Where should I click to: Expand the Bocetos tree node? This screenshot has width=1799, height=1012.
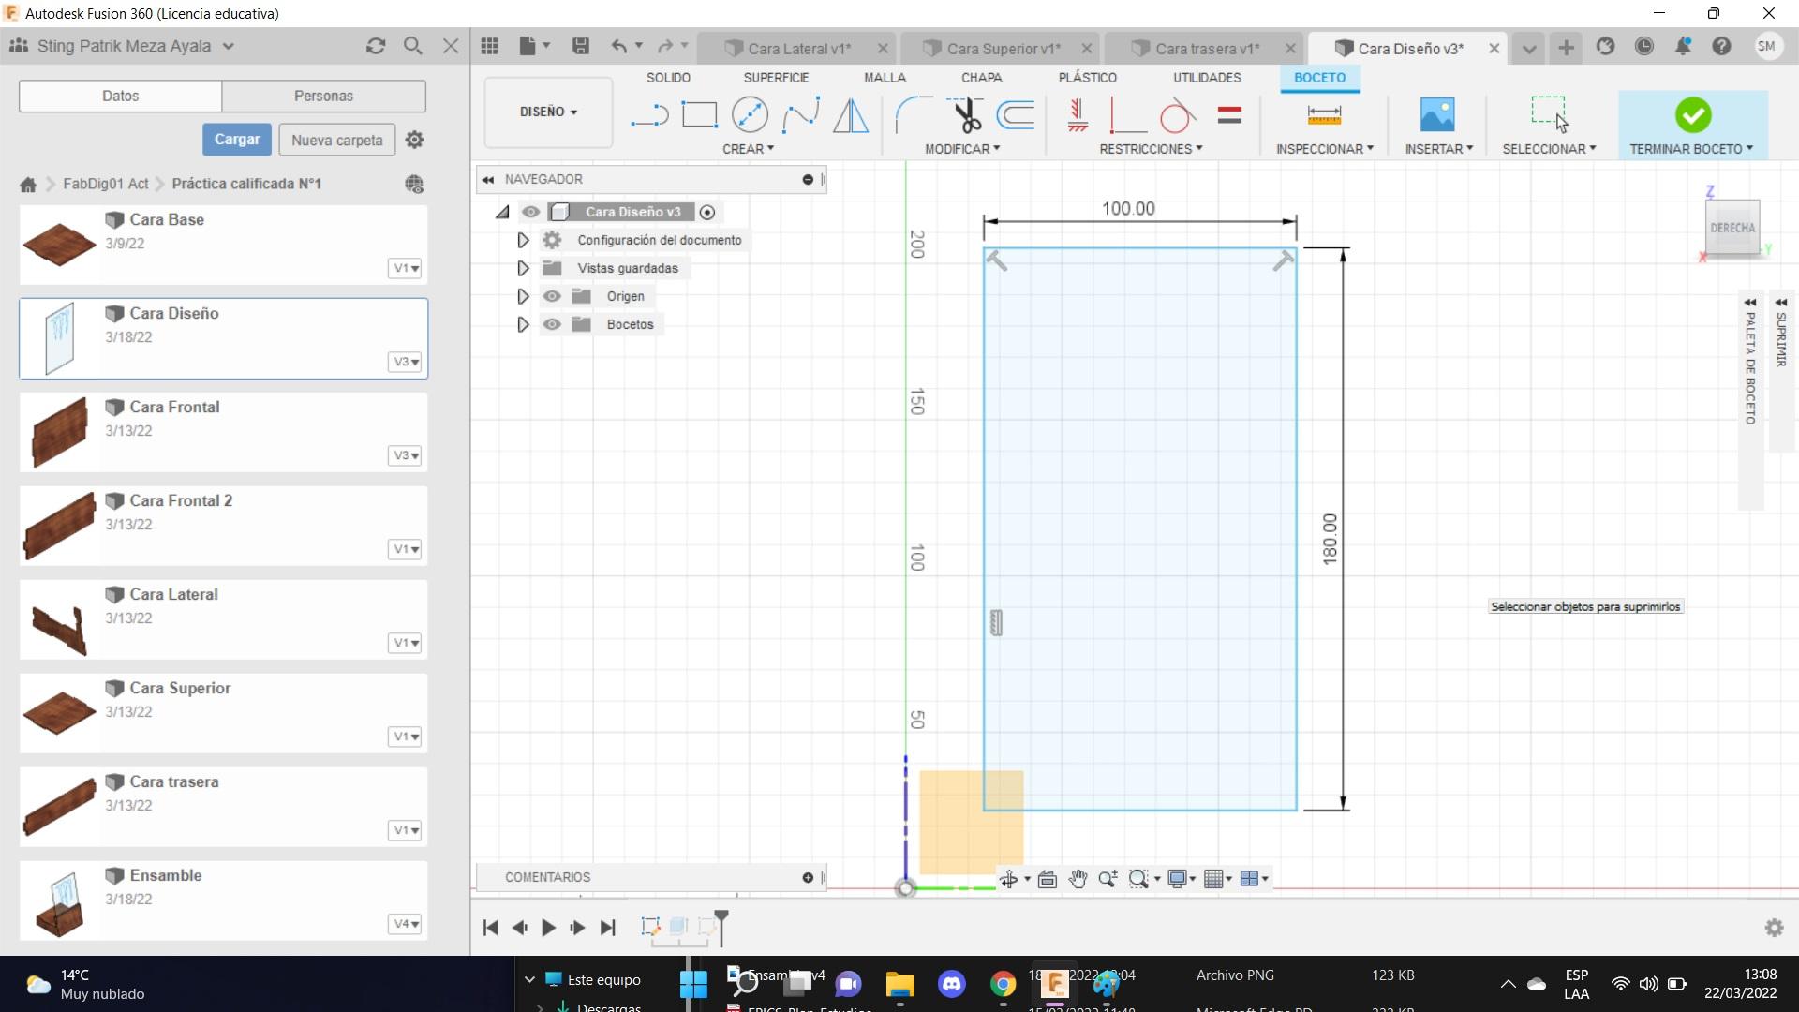pyautogui.click(x=523, y=324)
